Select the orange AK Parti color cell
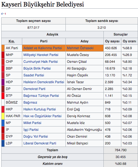The height and width of the screenshot is (167, 138). 3,48
